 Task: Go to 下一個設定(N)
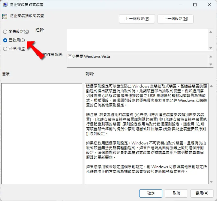click(x=175, y=19)
